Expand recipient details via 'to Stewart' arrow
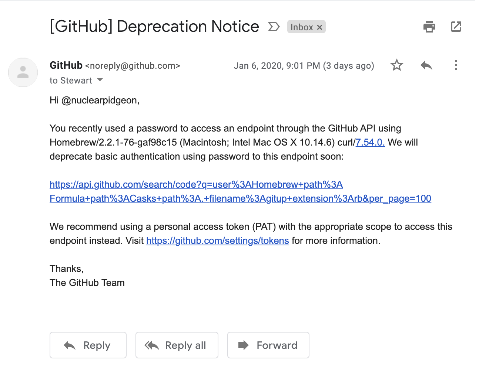The height and width of the screenshot is (368, 479). pyautogui.click(x=99, y=80)
